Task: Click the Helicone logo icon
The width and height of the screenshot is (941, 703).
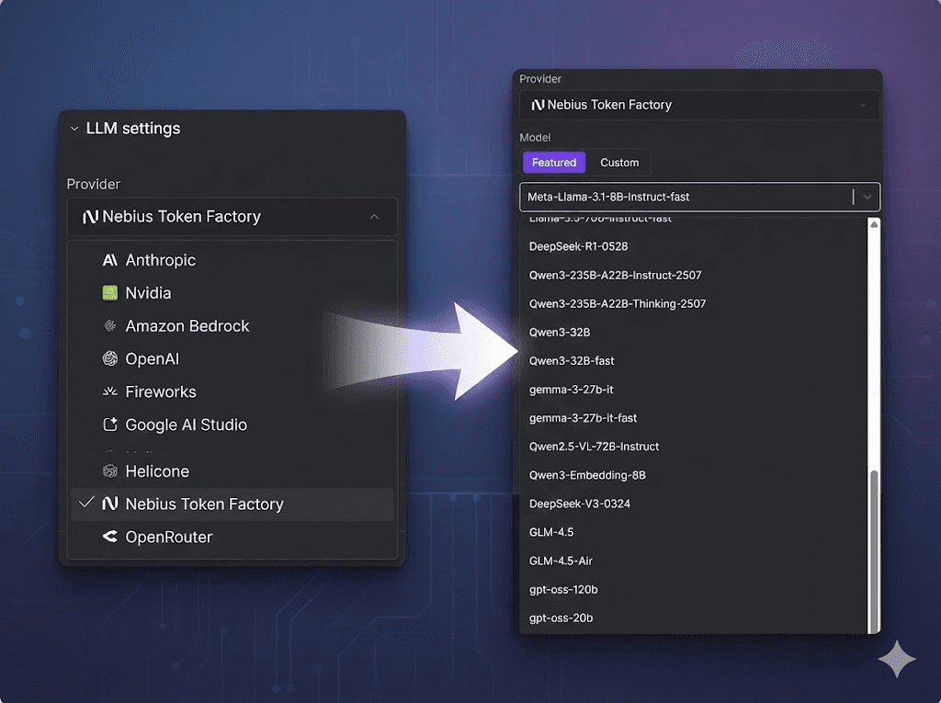Action: (110, 471)
